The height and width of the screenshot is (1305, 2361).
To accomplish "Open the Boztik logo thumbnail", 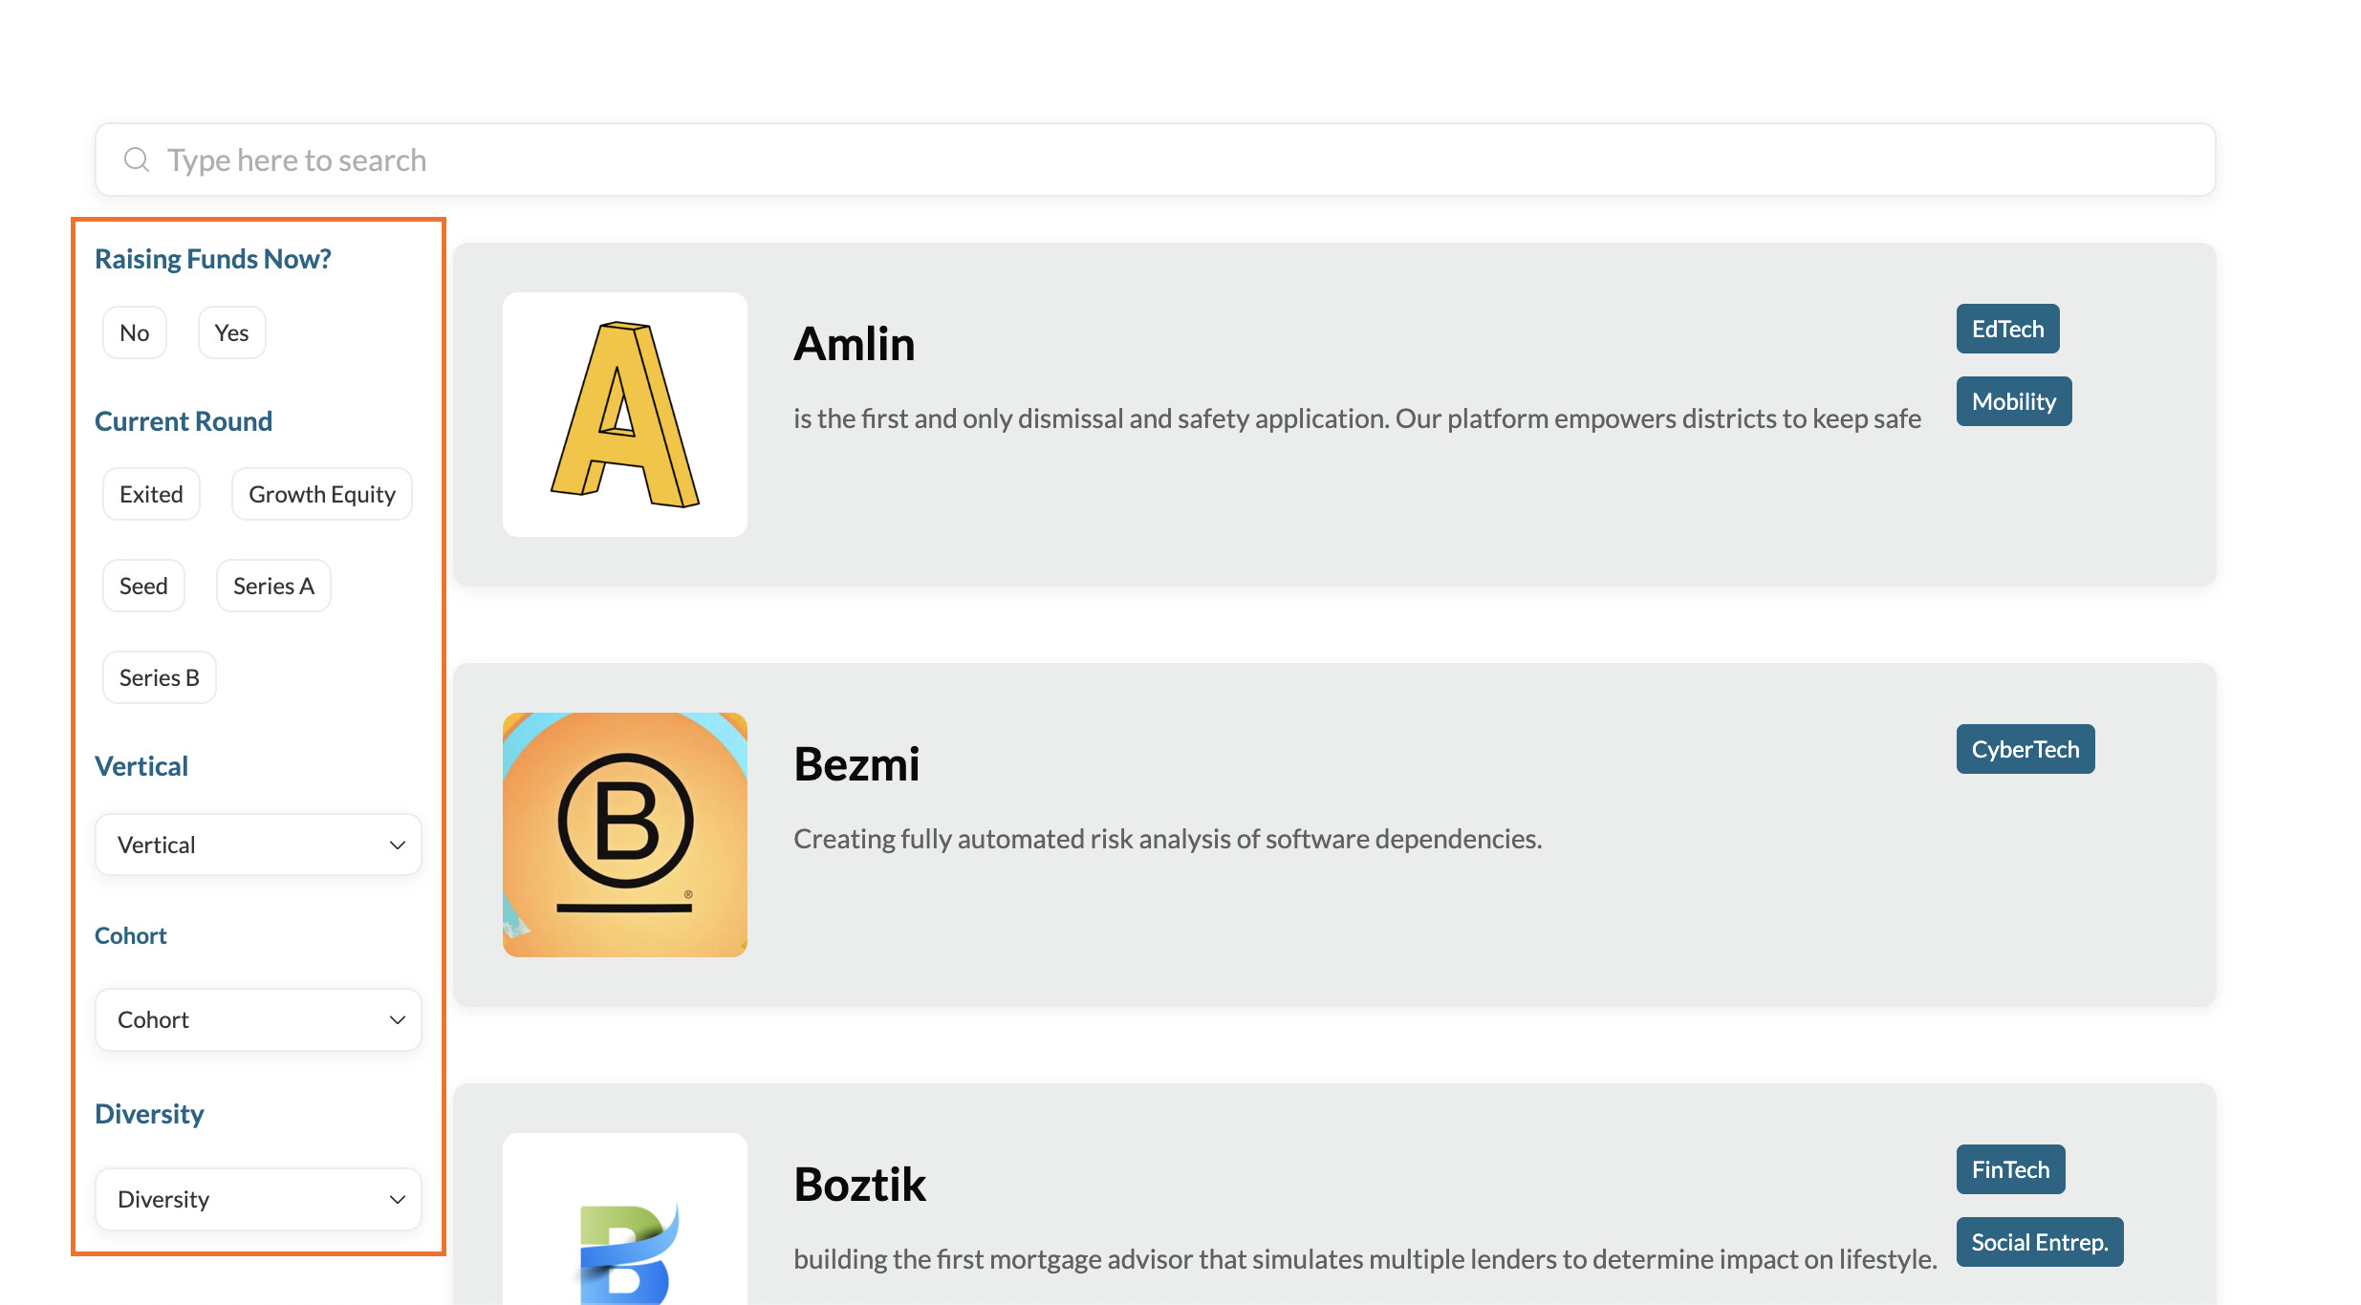I will (x=625, y=1219).
